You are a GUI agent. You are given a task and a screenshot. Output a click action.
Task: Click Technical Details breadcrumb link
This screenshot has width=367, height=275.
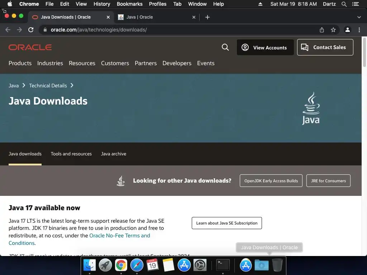pos(48,86)
